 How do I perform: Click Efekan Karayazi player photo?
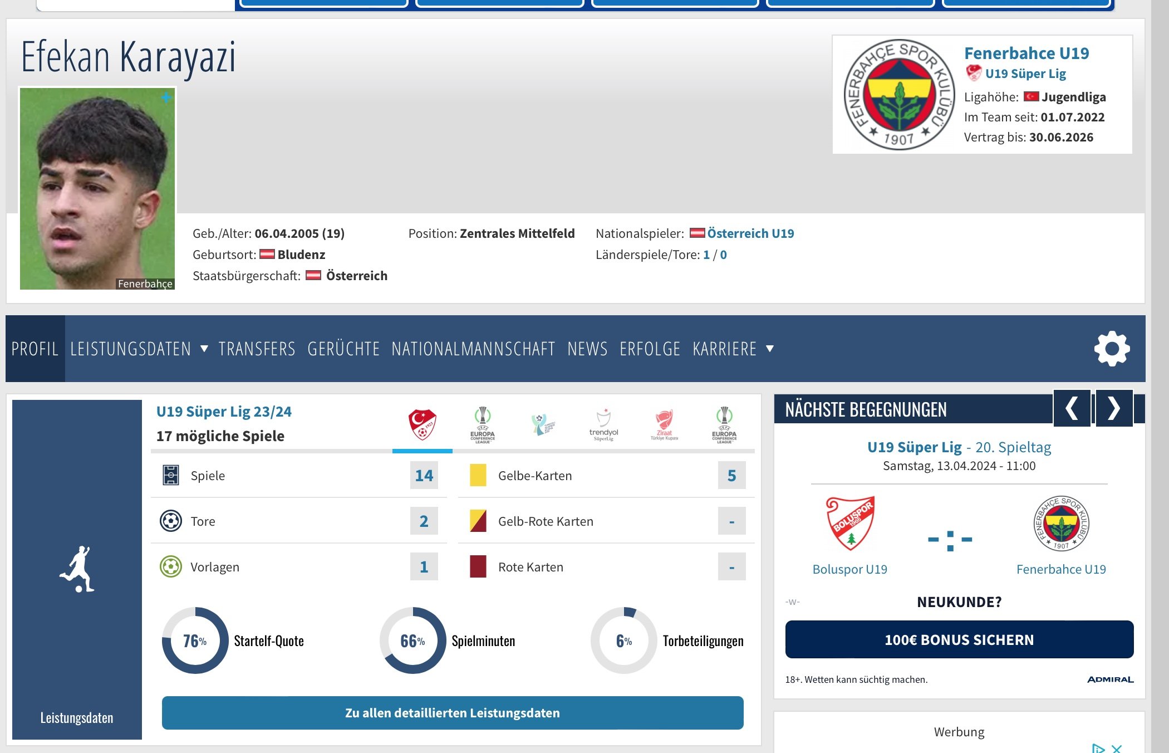tap(97, 188)
